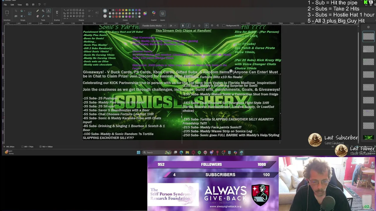Toggle Italic text formatting
Screen dimensions: 376x211
[188, 25]
